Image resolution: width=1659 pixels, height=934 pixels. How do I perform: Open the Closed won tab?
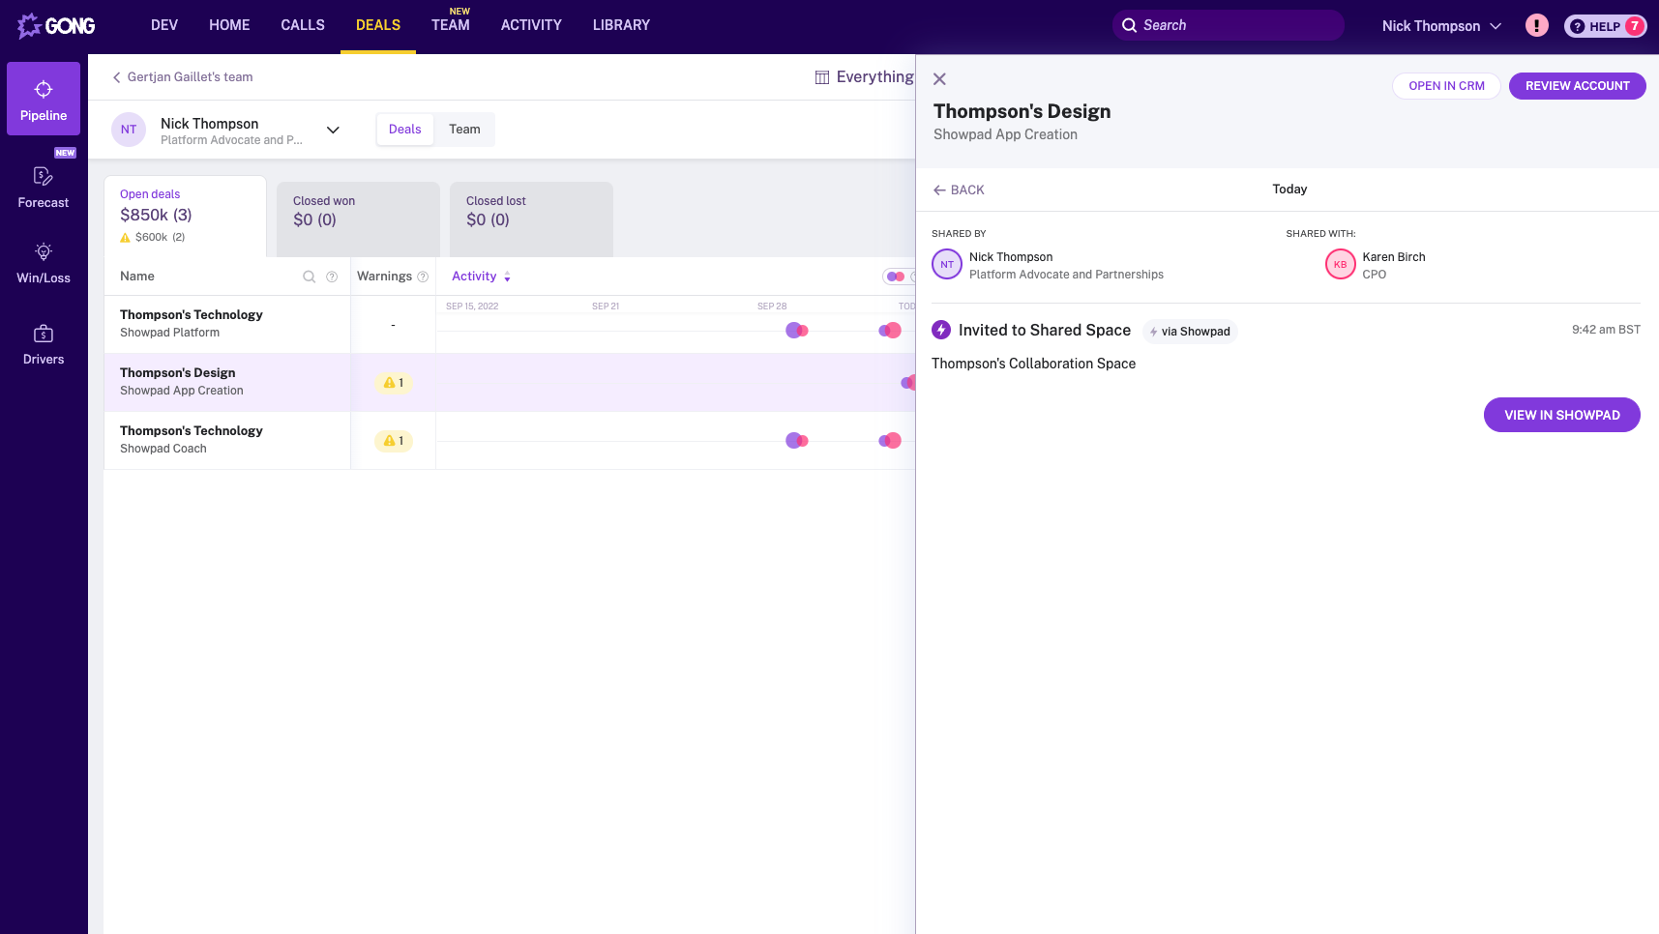(x=358, y=219)
